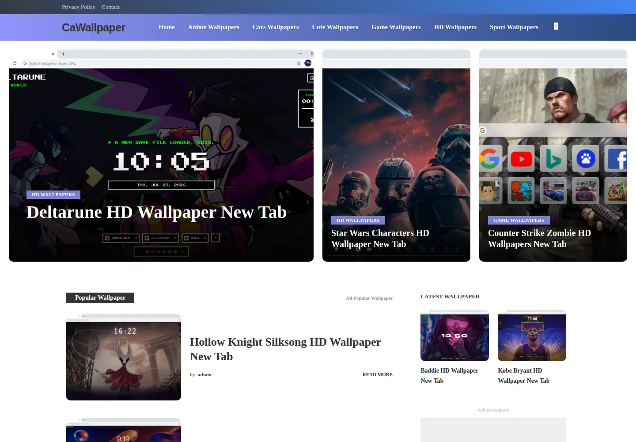The height and width of the screenshot is (442, 636).
Task: Open Hollow Knight Silksong HD Wallpaper title
Action: 285,349
